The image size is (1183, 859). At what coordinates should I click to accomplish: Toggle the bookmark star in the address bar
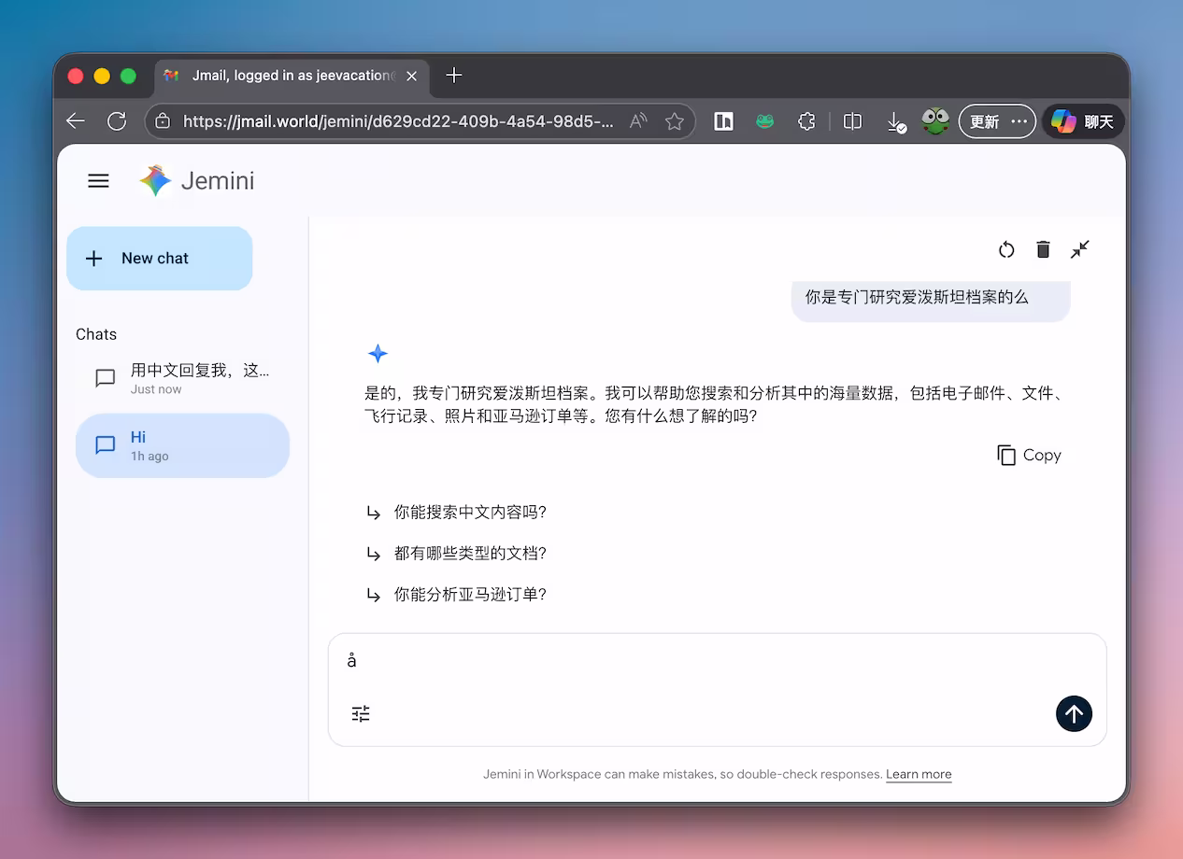675,121
